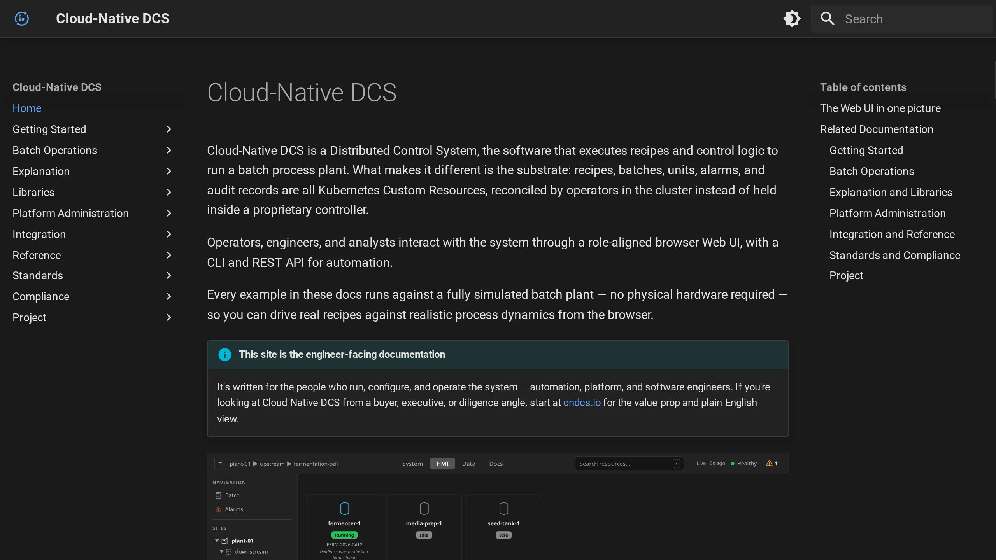Click the HMI tab in the screenshot
Screen dimensions: 996x560
(x=442, y=464)
